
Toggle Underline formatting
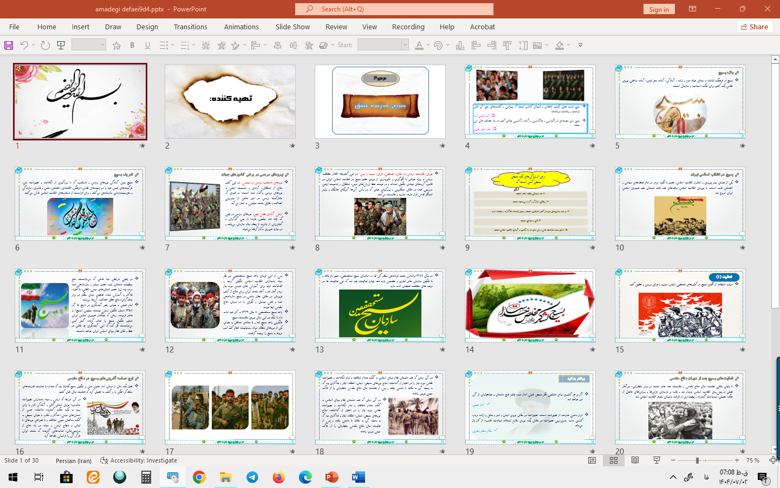(147, 46)
